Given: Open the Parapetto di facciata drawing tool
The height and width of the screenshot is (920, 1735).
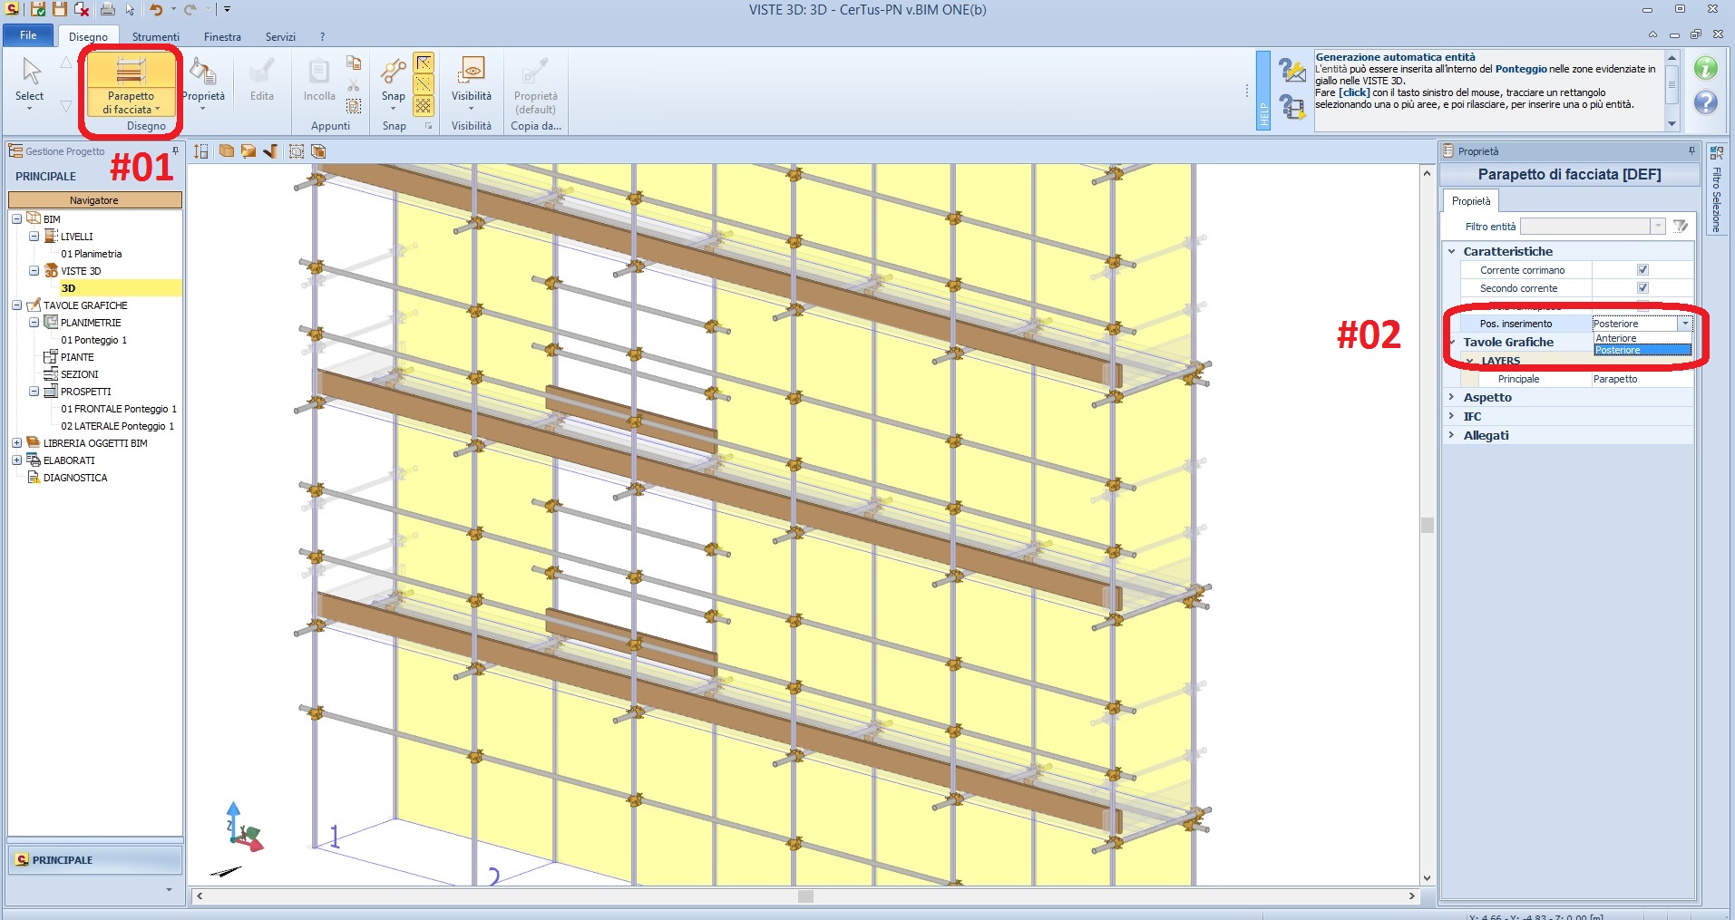Looking at the screenshot, I should pyautogui.click(x=131, y=85).
